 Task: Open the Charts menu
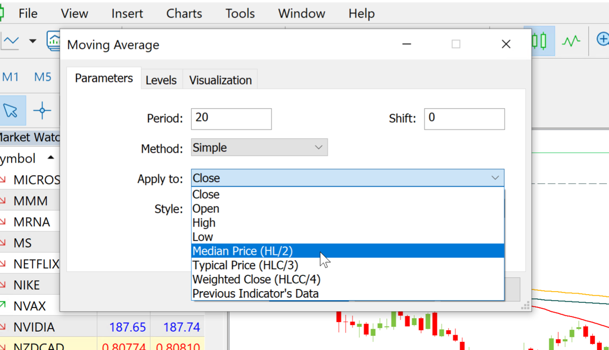(184, 14)
